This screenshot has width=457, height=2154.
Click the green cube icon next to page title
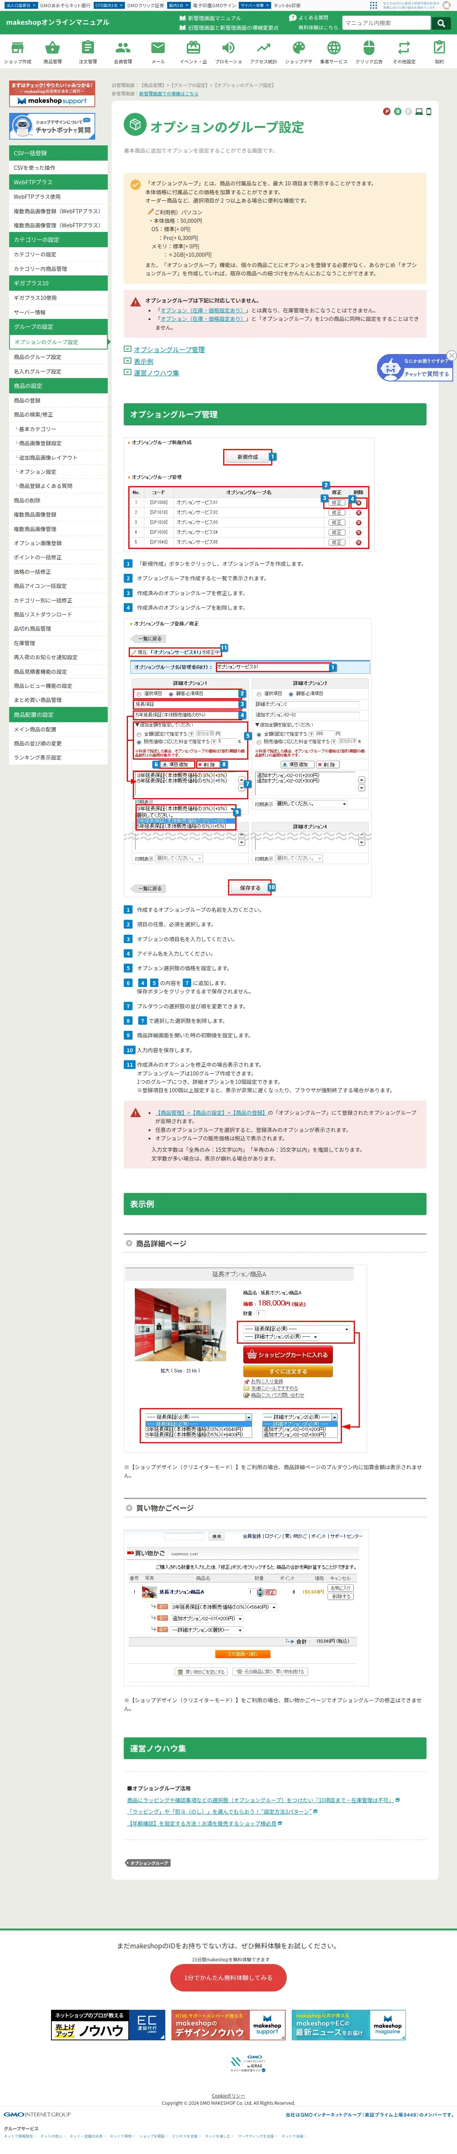[x=134, y=125]
